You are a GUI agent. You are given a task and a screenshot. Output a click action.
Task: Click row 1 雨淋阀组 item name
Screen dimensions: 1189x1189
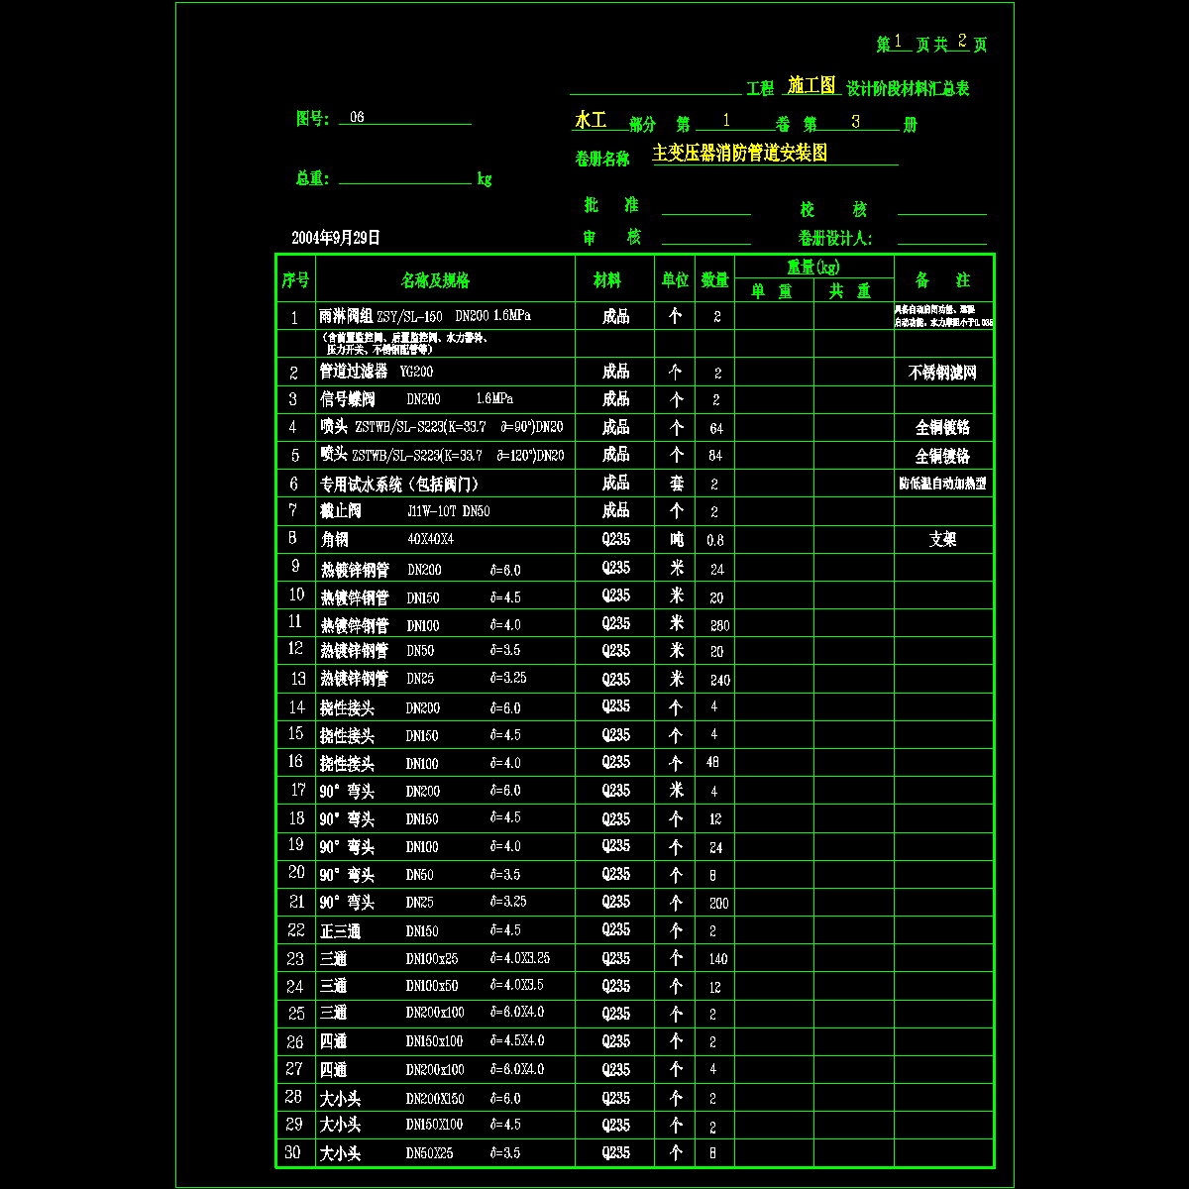point(424,316)
